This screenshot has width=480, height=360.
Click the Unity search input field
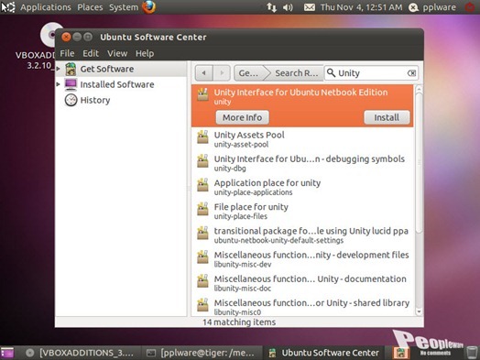pyautogui.click(x=371, y=73)
